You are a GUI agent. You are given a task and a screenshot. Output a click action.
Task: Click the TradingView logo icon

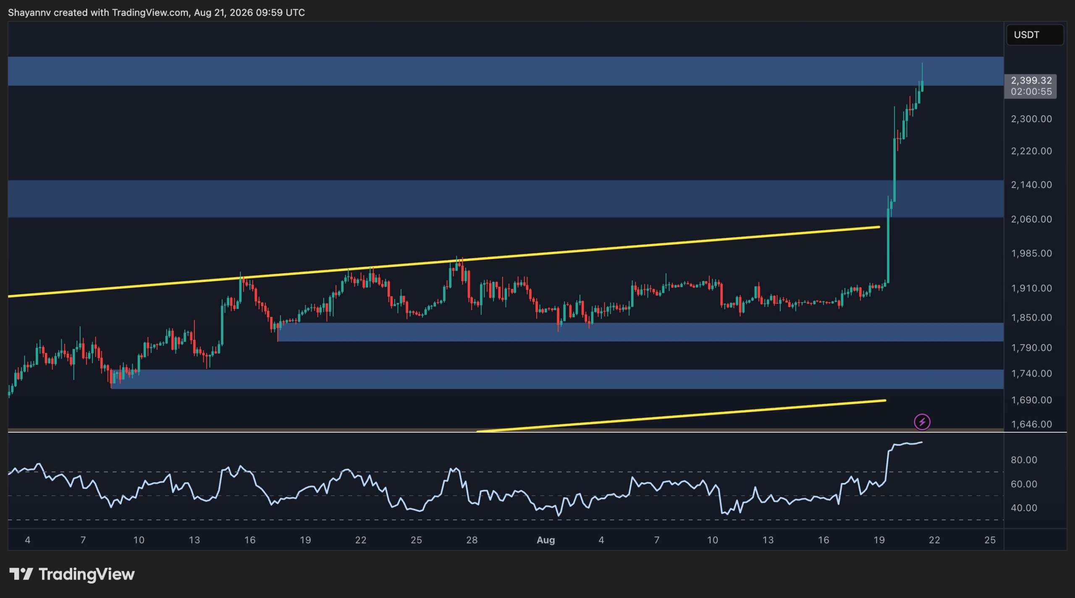[x=21, y=574]
